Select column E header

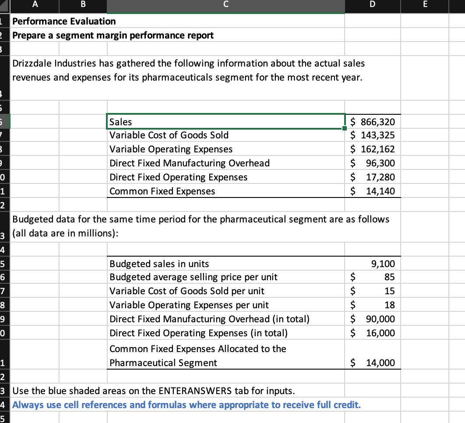[x=424, y=6]
